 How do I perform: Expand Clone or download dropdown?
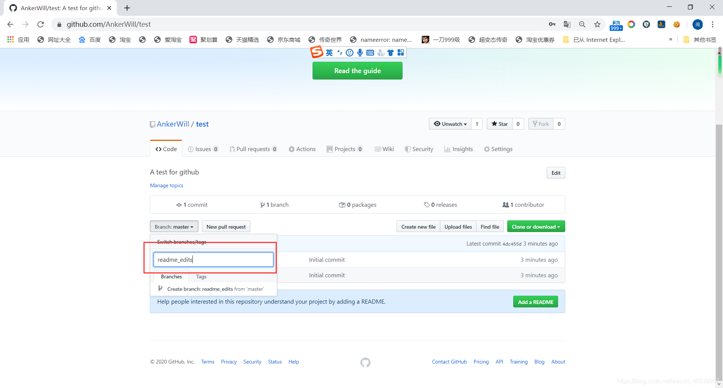pyautogui.click(x=536, y=226)
